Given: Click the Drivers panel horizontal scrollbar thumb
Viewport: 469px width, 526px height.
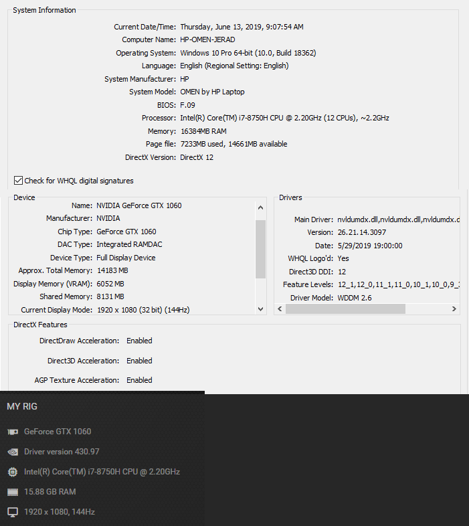Looking at the screenshot, I should (x=345, y=309).
